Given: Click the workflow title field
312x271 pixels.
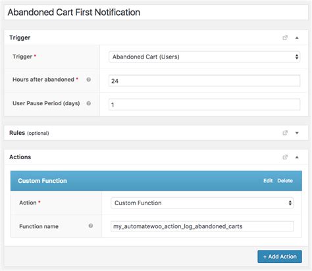Looking at the screenshot, I should [156, 12].
